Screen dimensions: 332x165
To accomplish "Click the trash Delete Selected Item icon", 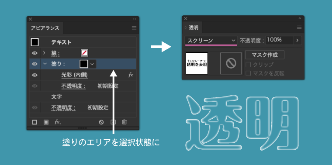I will point(125,122).
